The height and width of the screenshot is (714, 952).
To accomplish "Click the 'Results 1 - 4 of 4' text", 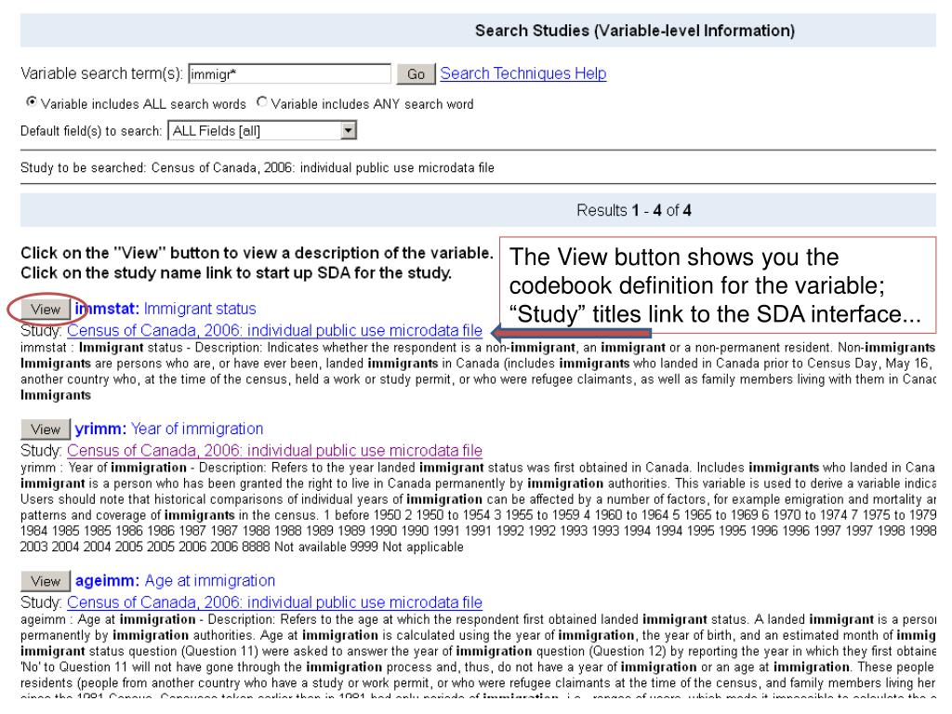I will [634, 211].
